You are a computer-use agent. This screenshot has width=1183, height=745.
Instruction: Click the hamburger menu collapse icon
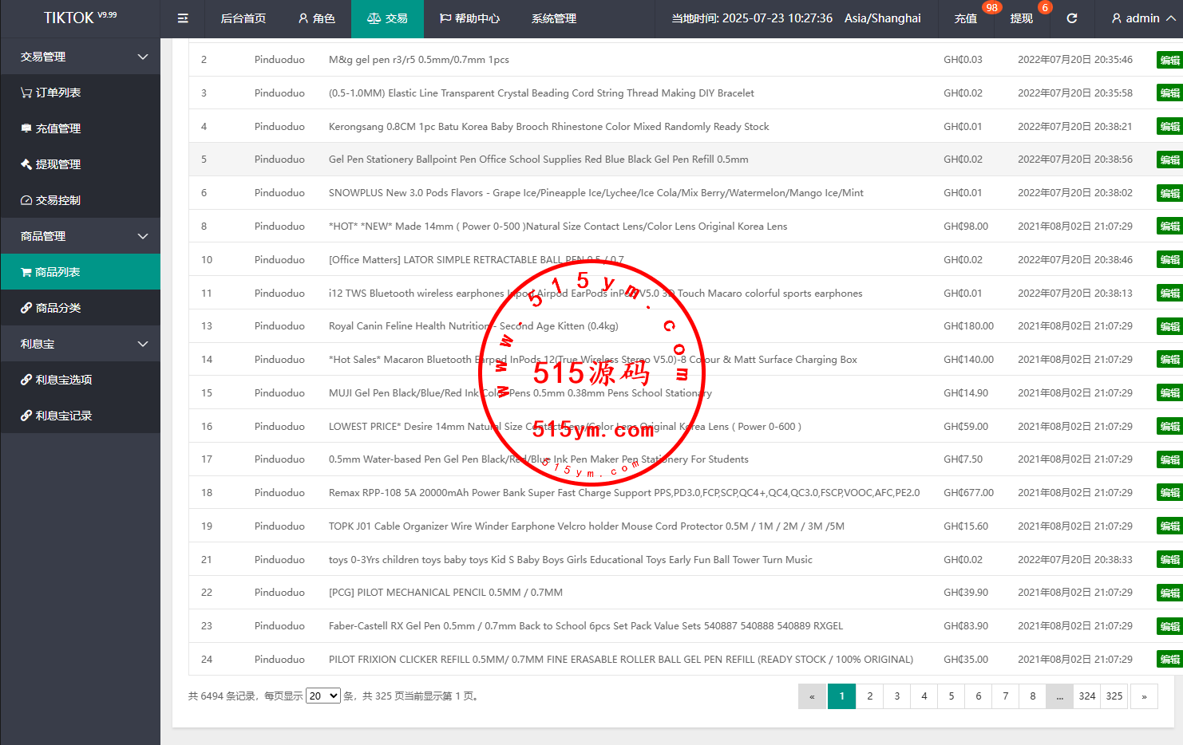(x=183, y=18)
